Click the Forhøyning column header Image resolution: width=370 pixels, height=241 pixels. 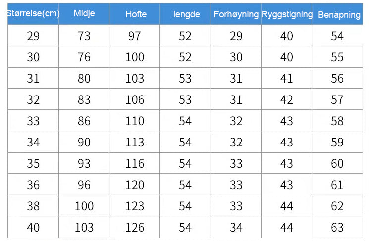pos(236,14)
